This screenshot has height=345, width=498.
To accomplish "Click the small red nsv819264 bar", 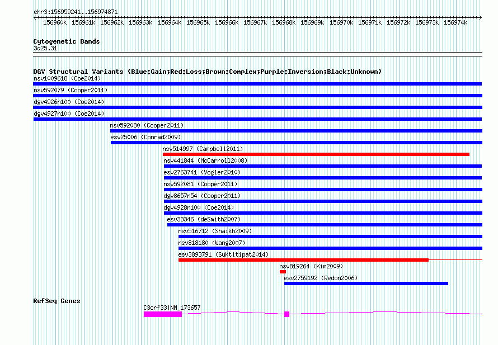I will point(283,272).
